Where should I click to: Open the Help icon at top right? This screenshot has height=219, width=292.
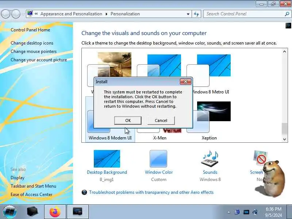[288, 25]
